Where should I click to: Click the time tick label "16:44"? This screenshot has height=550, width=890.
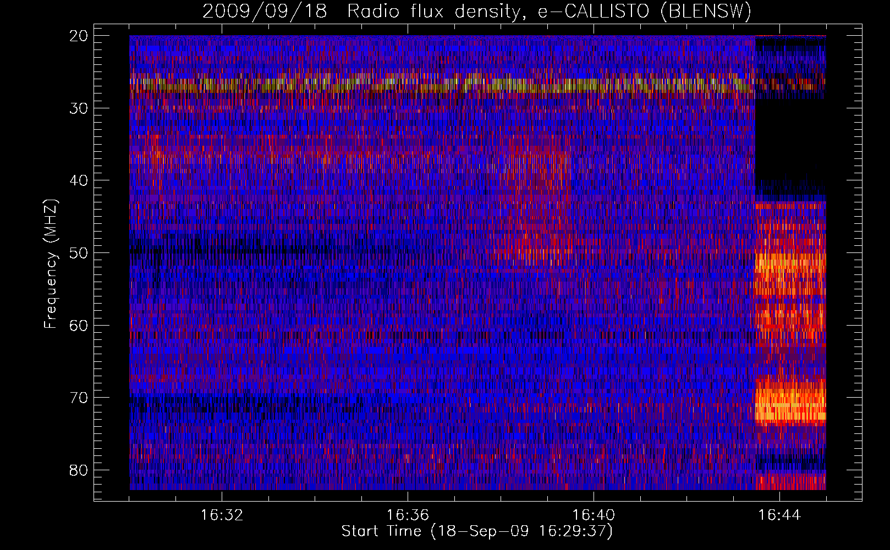pos(779,515)
